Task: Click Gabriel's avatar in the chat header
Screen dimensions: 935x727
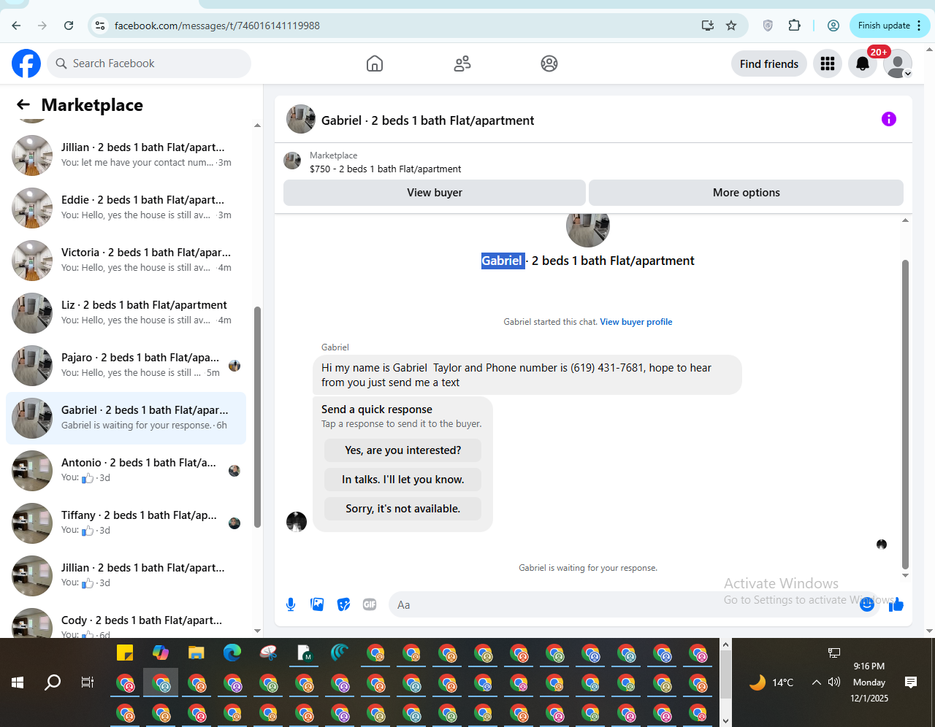Action: [x=301, y=120]
